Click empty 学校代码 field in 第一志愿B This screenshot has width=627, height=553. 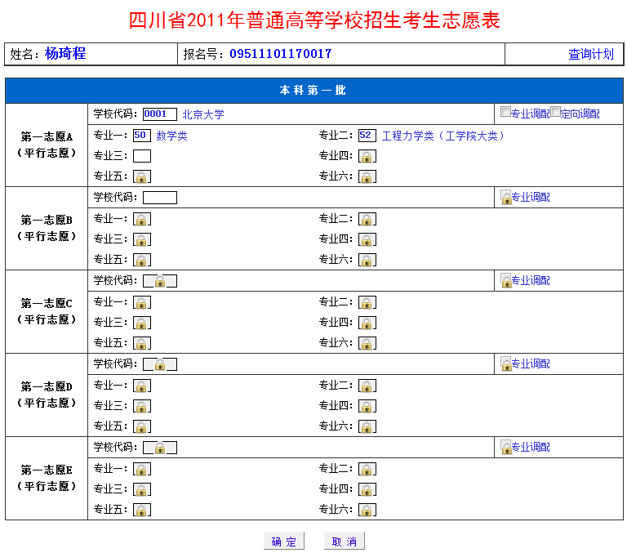[159, 198]
